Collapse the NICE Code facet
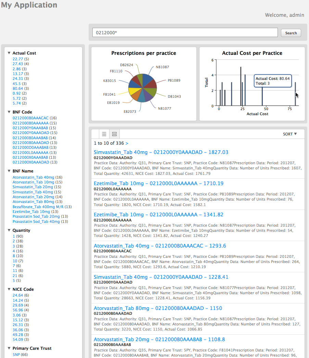Viewport: 309px width, 358px height. pyautogui.click(x=9, y=289)
